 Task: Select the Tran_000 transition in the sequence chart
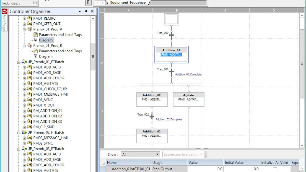[x=171, y=35]
